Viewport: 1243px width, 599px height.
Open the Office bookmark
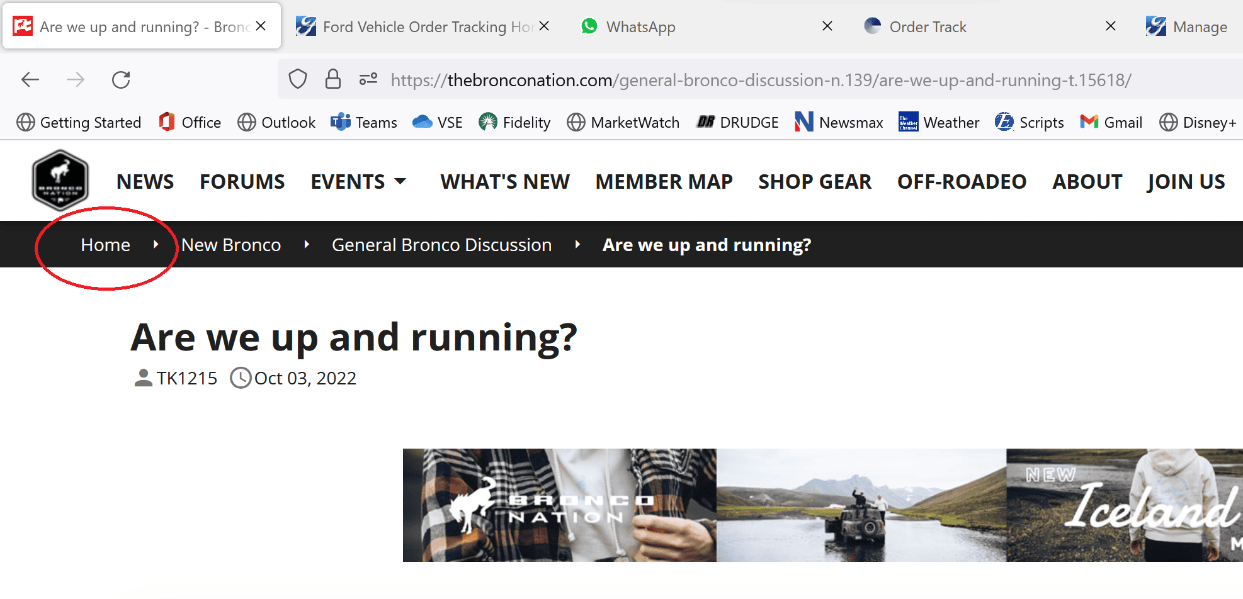point(190,122)
